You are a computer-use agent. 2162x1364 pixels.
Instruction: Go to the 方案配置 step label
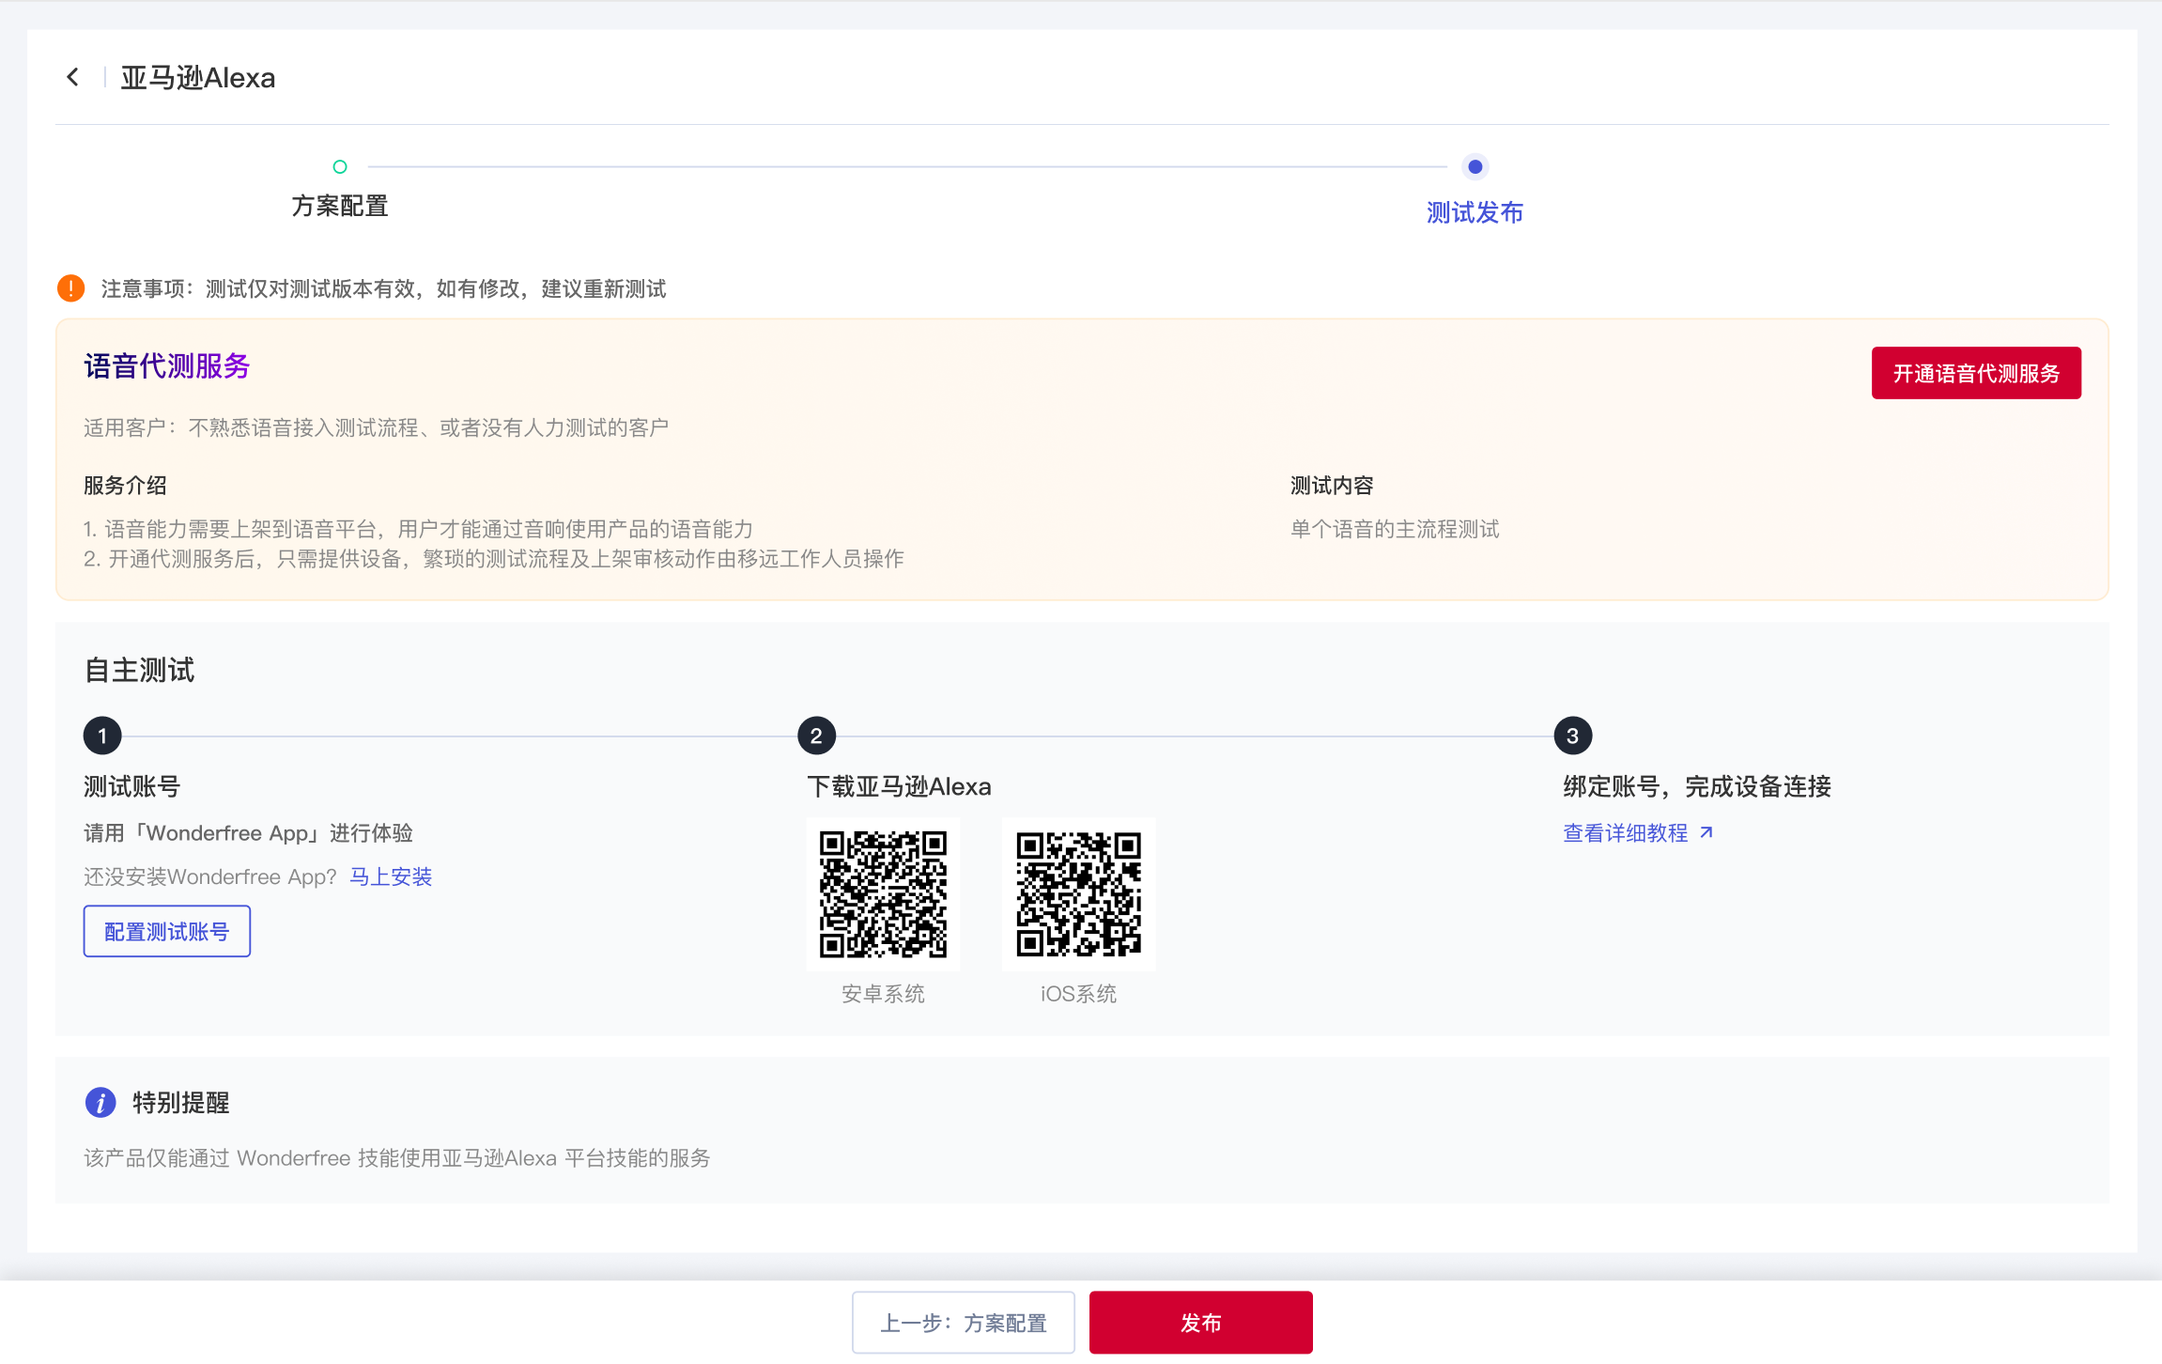(340, 206)
